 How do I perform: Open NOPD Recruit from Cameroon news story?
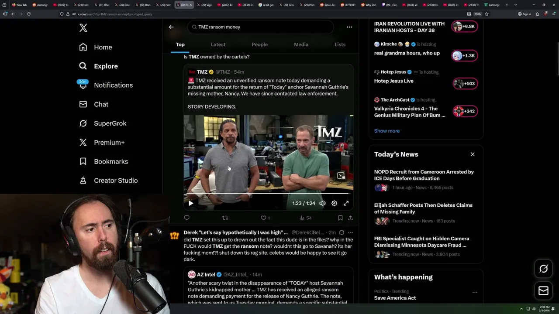pos(426,179)
